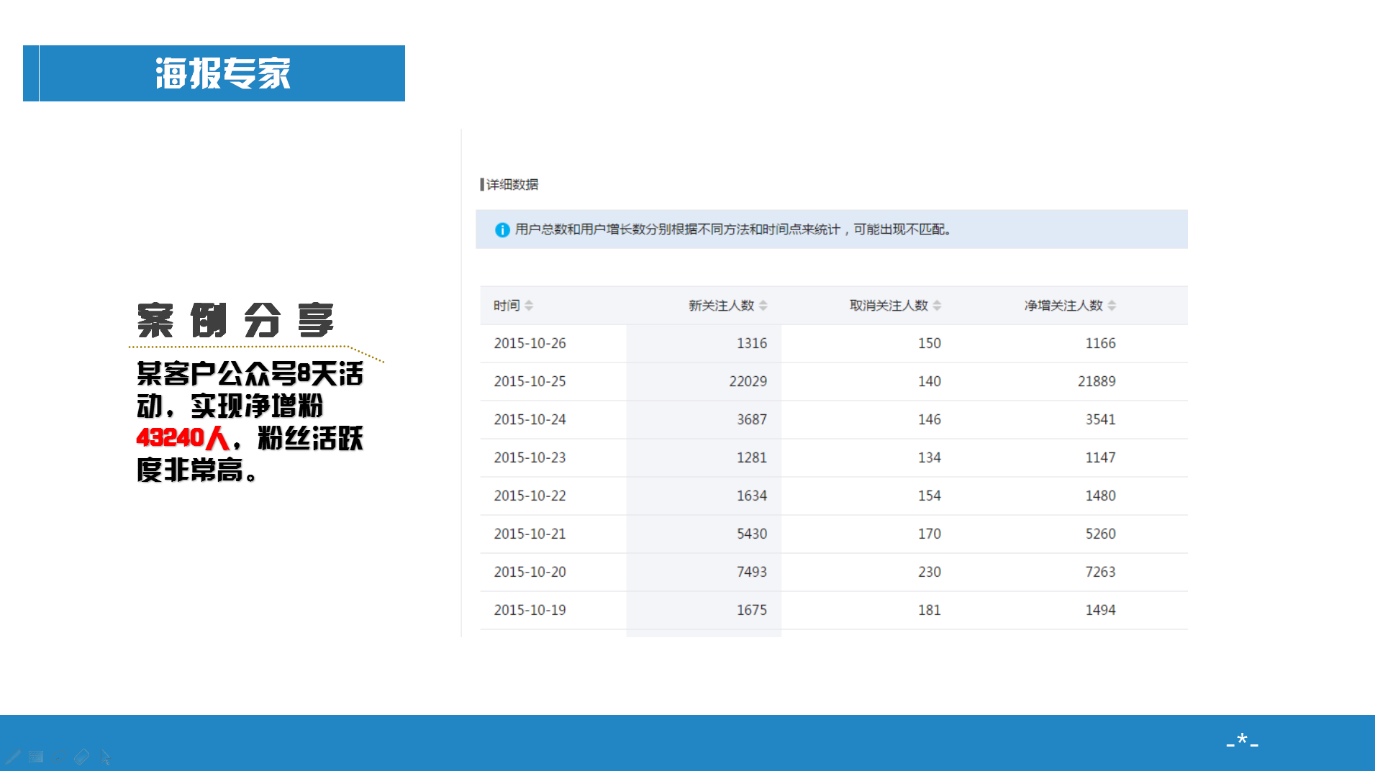Click unfollow count 134
The image size is (1375, 771).
(x=930, y=458)
